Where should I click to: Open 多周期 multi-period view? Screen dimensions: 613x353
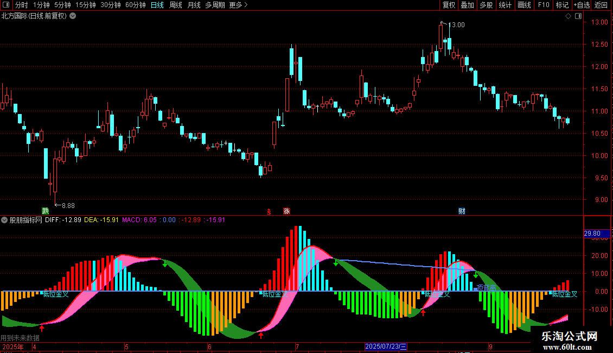click(215, 5)
